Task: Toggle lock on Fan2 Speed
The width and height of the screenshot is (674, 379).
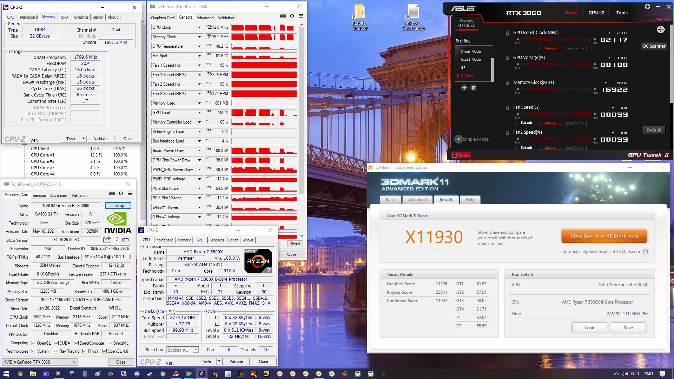Action: point(507,133)
